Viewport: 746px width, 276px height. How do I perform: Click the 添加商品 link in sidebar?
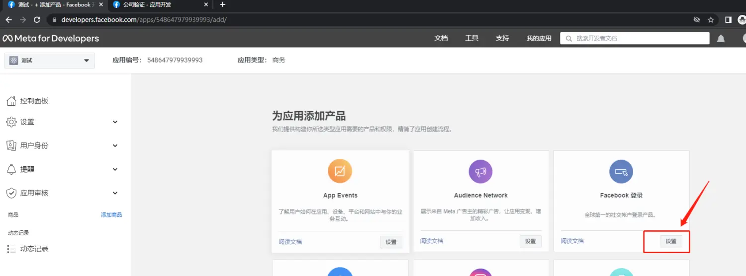(111, 215)
